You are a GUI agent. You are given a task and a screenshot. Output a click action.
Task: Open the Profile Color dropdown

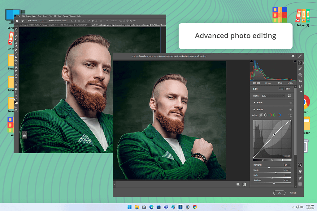pos(273,96)
